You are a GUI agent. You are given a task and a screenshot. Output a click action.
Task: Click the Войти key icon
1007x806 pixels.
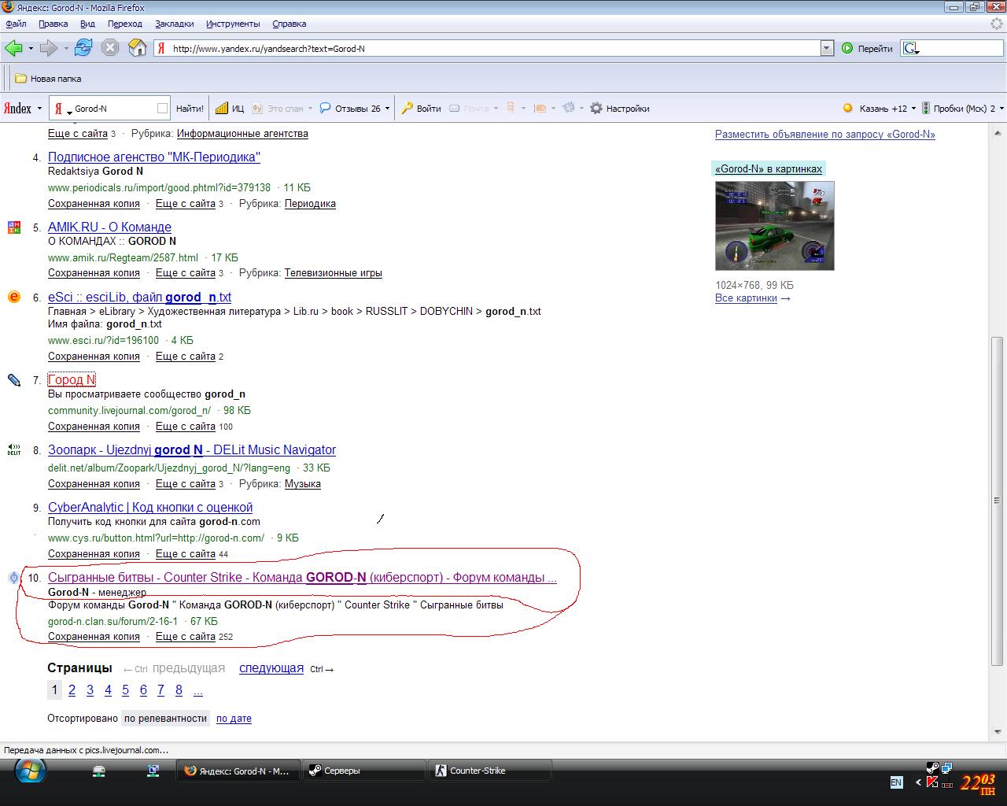pyautogui.click(x=407, y=109)
